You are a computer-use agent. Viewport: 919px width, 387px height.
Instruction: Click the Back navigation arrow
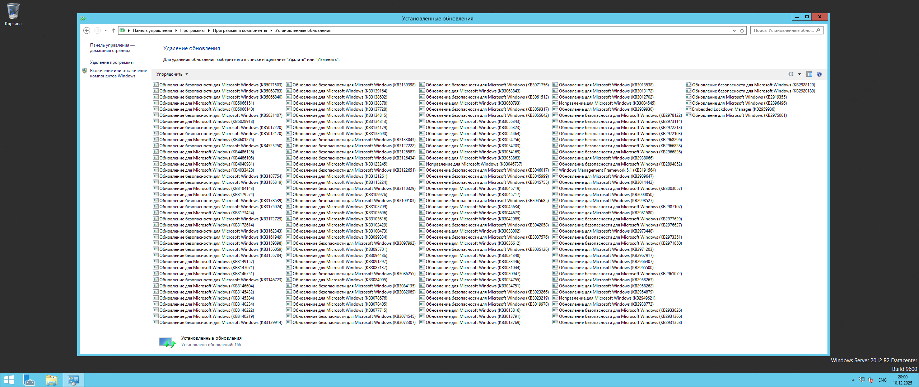coord(87,30)
